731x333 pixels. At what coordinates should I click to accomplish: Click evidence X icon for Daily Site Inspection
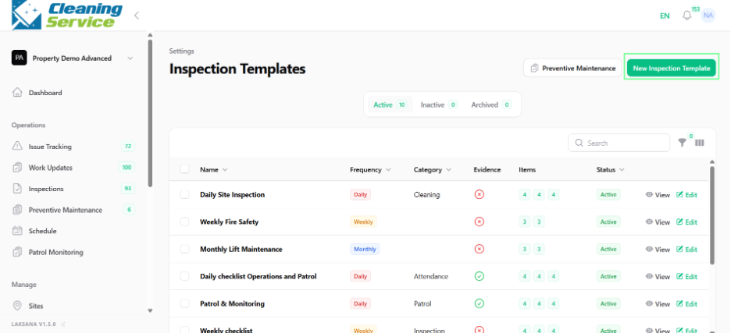[x=480, y=195]
